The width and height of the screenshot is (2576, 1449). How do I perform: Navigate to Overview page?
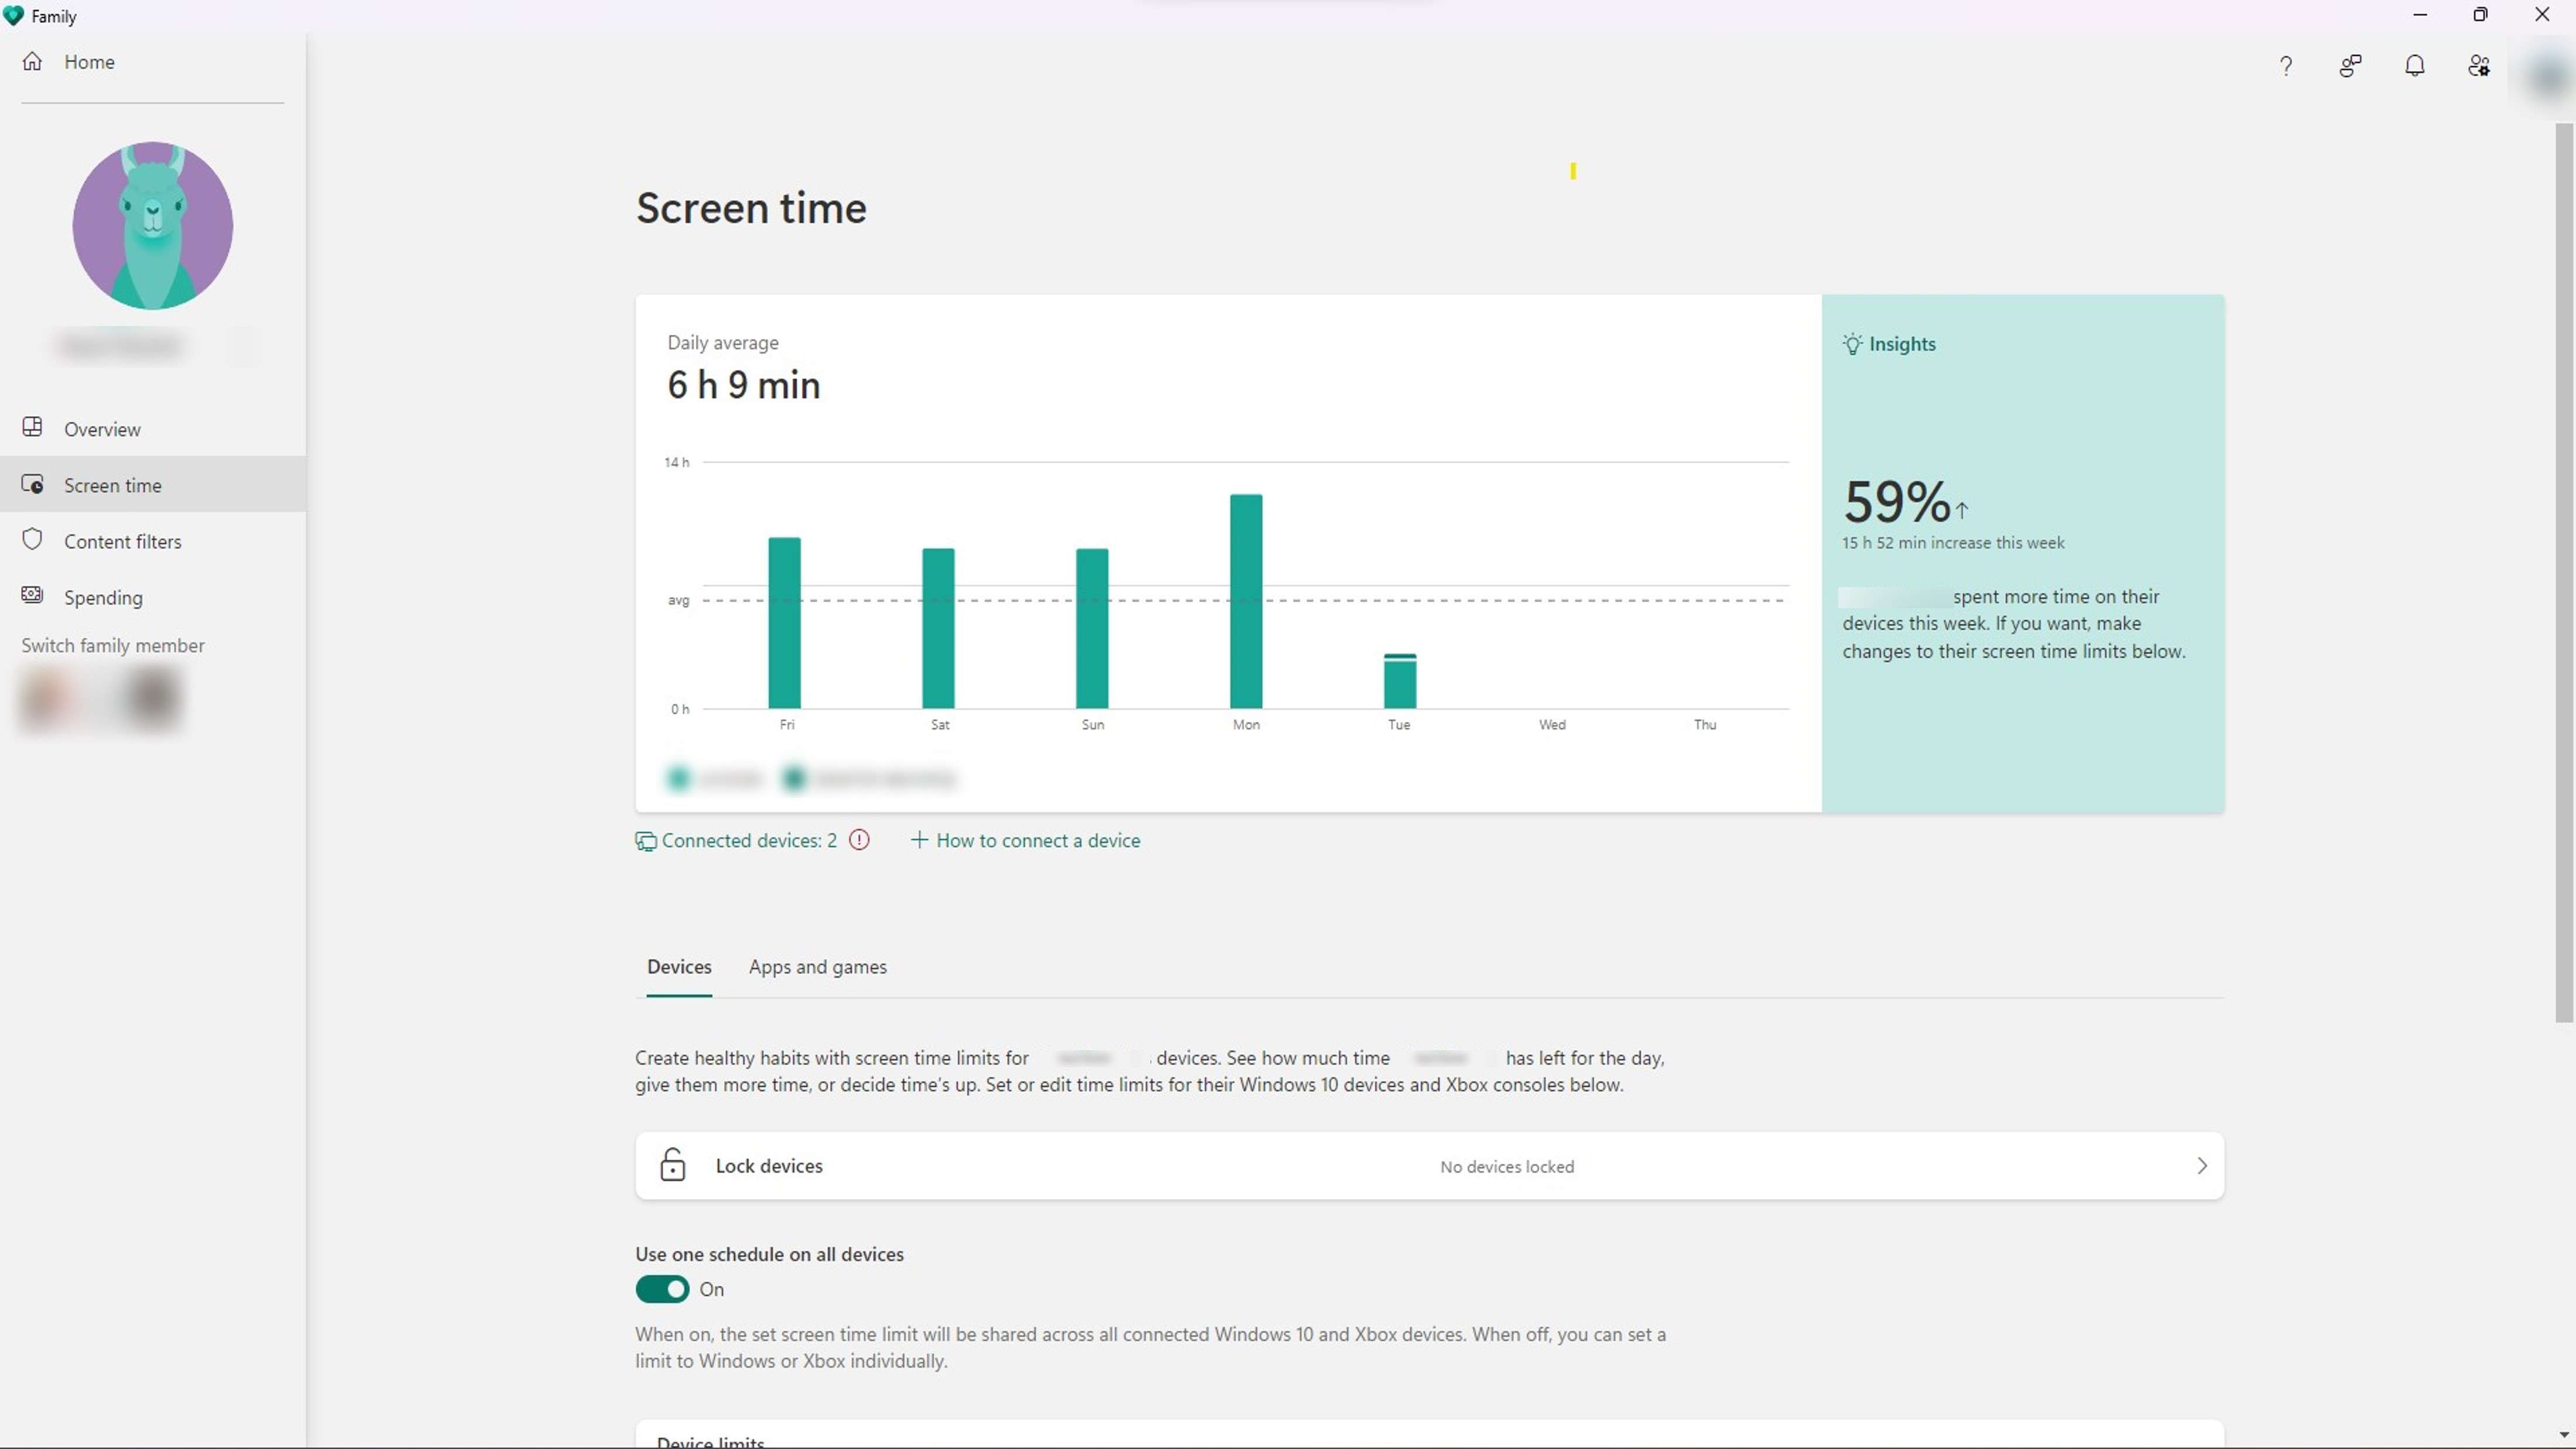[x=101, y=428]
